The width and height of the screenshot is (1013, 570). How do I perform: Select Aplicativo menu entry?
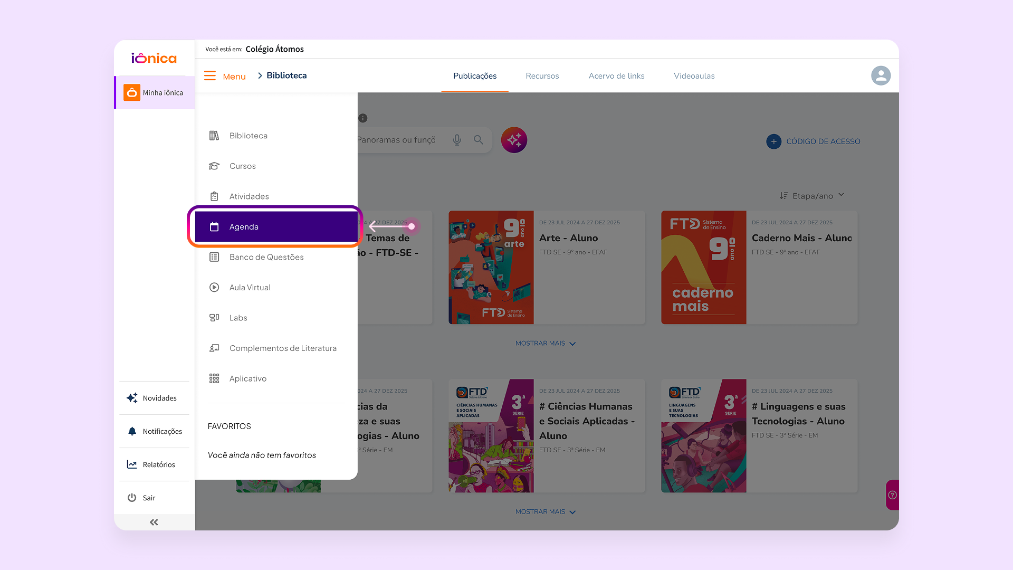coord(276,378)
